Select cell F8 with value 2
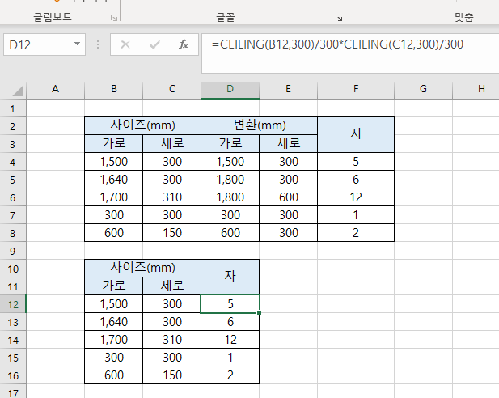 coord(356,233)
